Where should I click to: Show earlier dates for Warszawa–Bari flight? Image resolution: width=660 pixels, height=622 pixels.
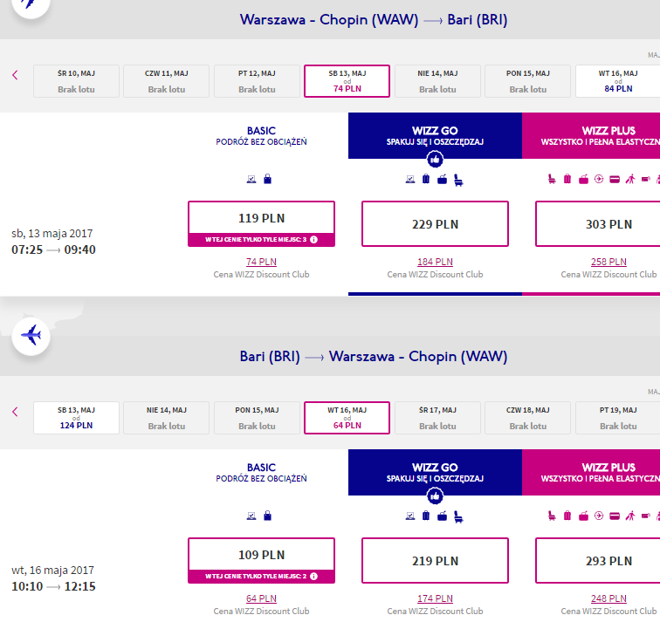pyautogui.click(x=15, y=75)
